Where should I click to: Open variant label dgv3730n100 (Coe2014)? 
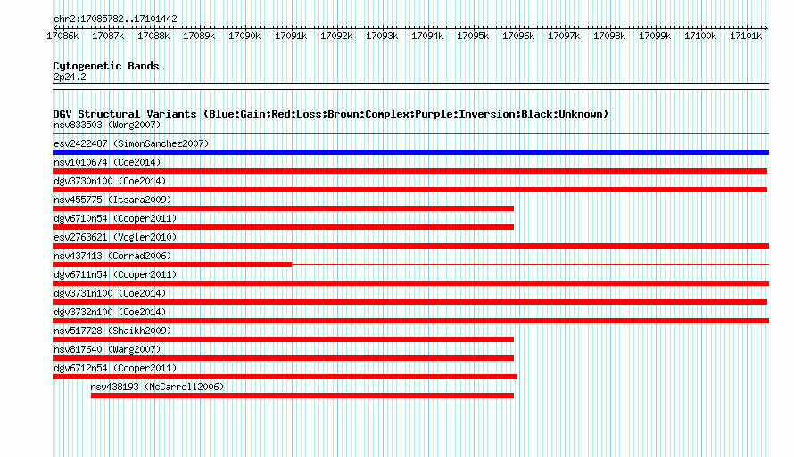110,181
